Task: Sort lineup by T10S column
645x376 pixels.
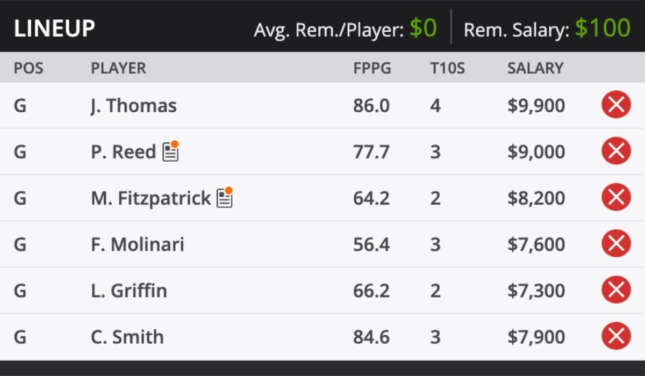Action: (444, 68)
